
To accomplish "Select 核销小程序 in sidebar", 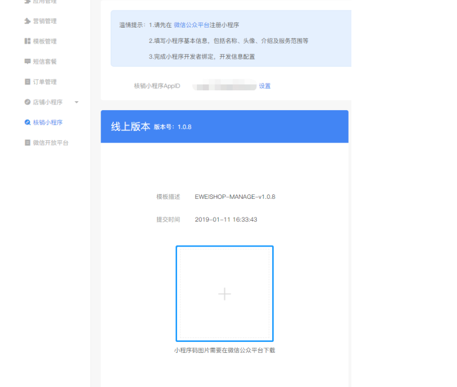I will 47,122.
